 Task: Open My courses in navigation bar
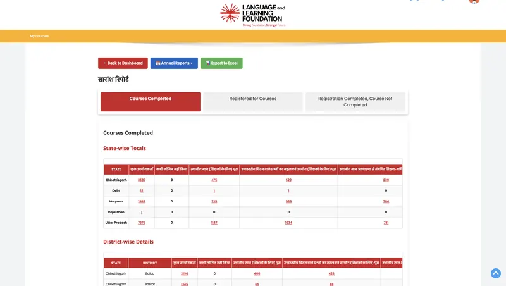pos(39,36)
